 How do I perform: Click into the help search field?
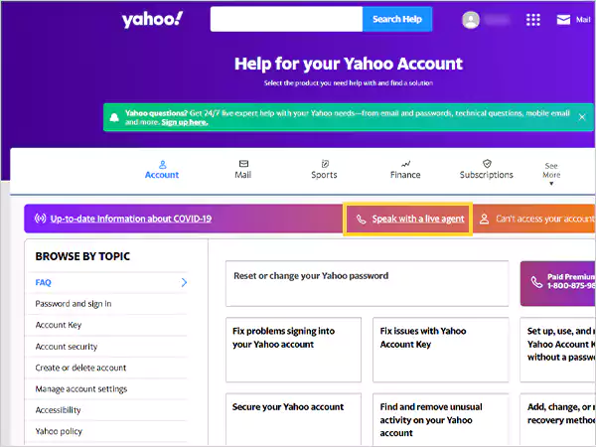286,20
